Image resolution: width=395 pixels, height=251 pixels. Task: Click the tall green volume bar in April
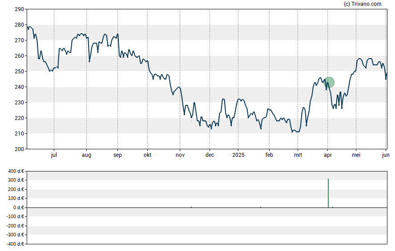pyautogui.click(x=328, y=193)
